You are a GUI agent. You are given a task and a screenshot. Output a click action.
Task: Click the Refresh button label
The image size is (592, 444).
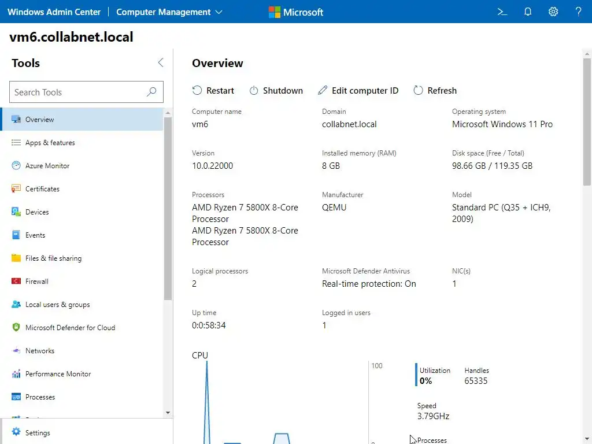442,91
